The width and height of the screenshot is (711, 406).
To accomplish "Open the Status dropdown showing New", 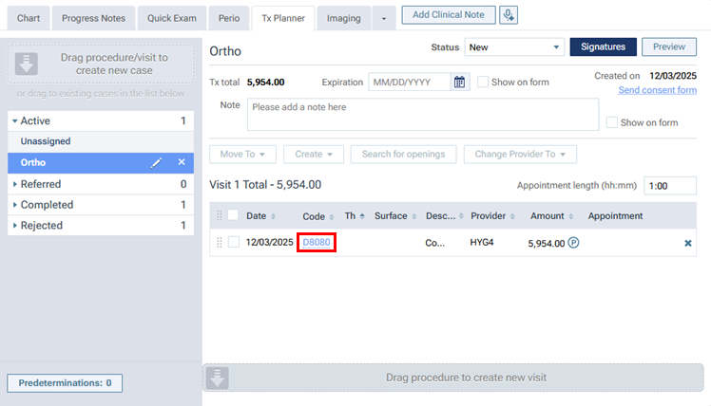I will point(513,47).
